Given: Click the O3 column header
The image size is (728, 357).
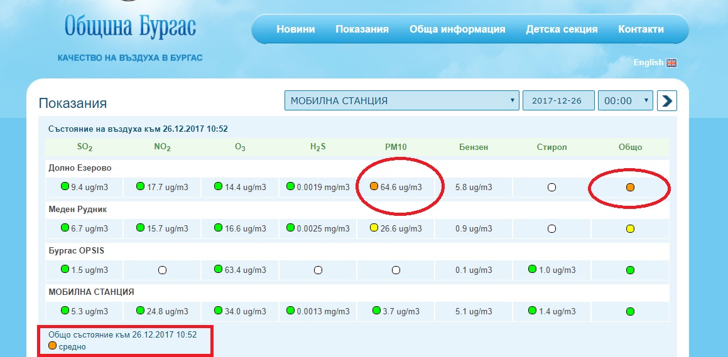Looking at the screenshot, I should click(x=240, y=147).
